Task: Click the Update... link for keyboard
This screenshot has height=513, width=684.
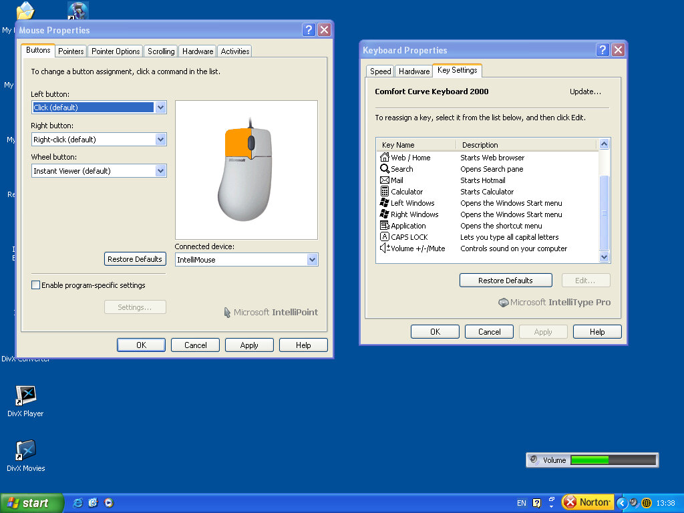Action: coord(585,92)
